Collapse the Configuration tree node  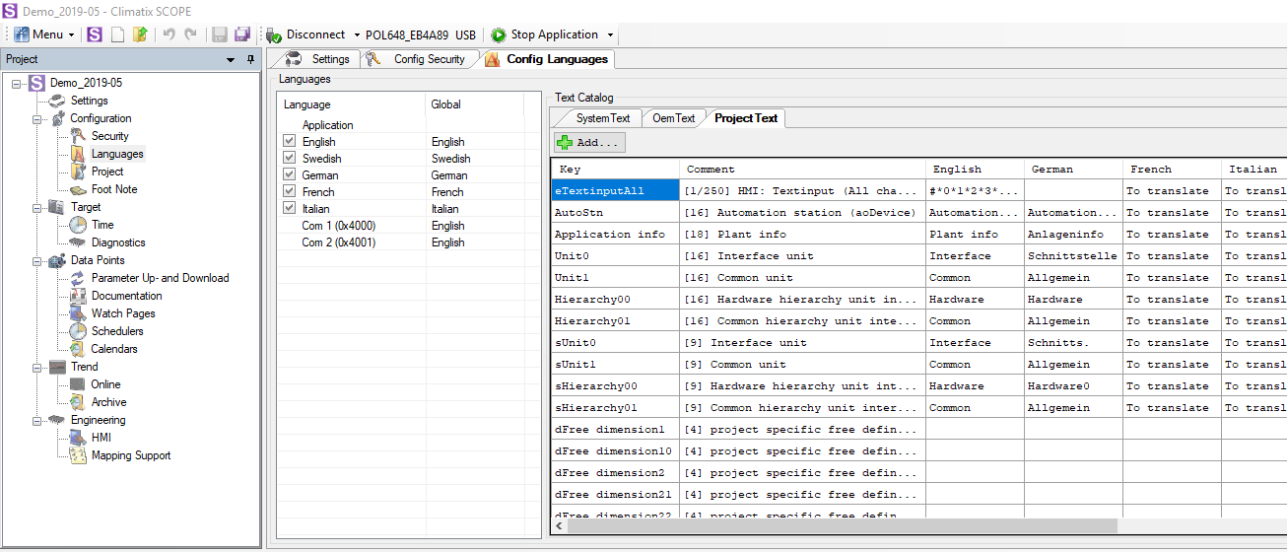coord(37,118)
